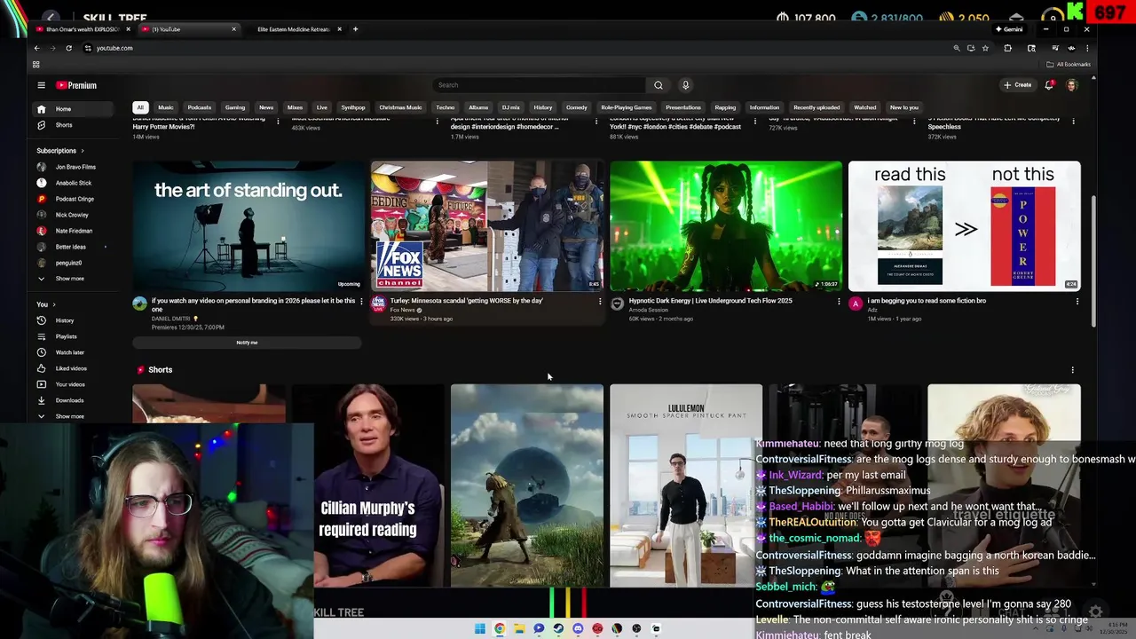1136x639 pixels.
Task: Open the You section chevron
Action: coord(53,304)
